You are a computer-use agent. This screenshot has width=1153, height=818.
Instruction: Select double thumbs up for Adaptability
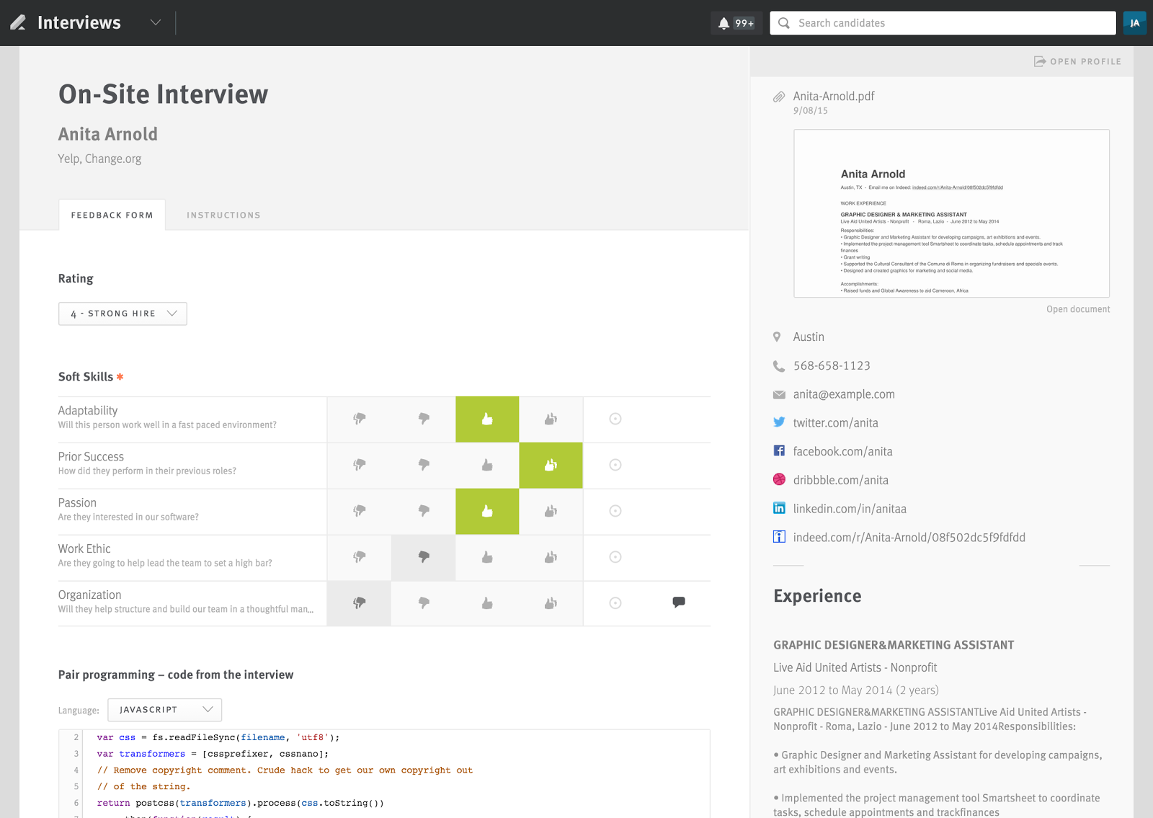pyautogui.click(x=551, y=419)
